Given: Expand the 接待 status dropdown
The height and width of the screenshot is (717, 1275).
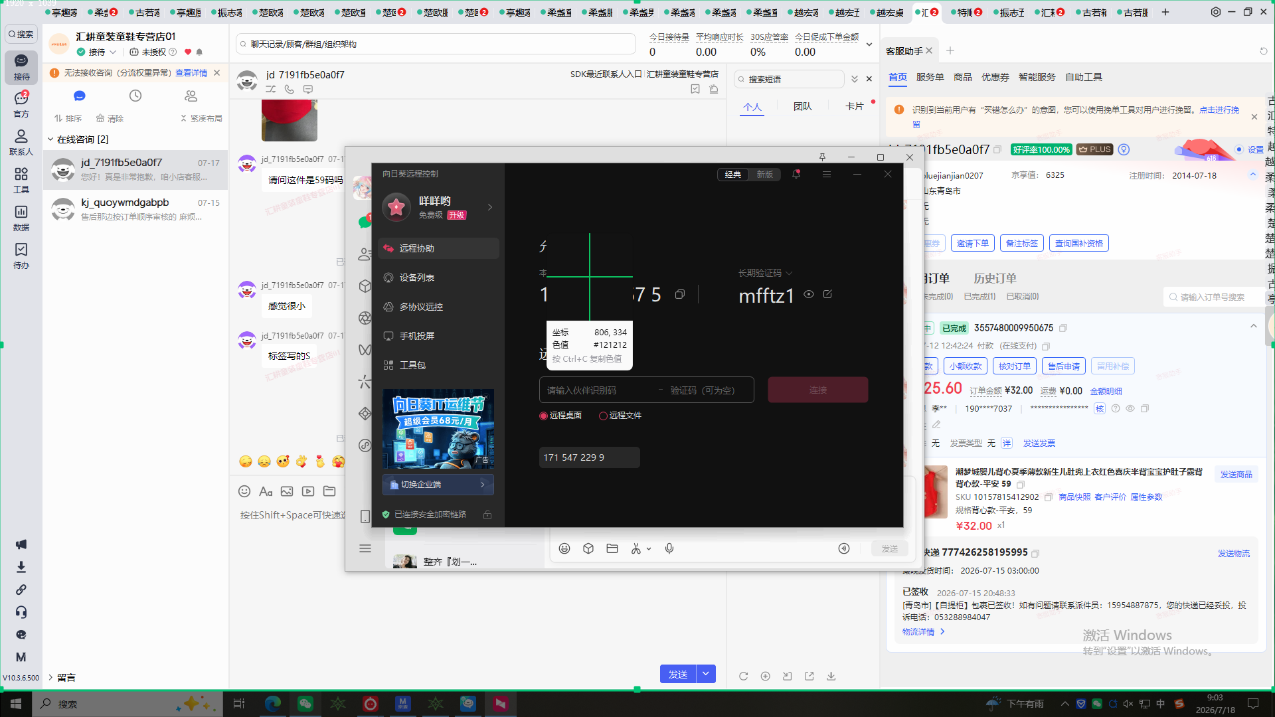Looking at the screenshot, I should tap(113, 52).
